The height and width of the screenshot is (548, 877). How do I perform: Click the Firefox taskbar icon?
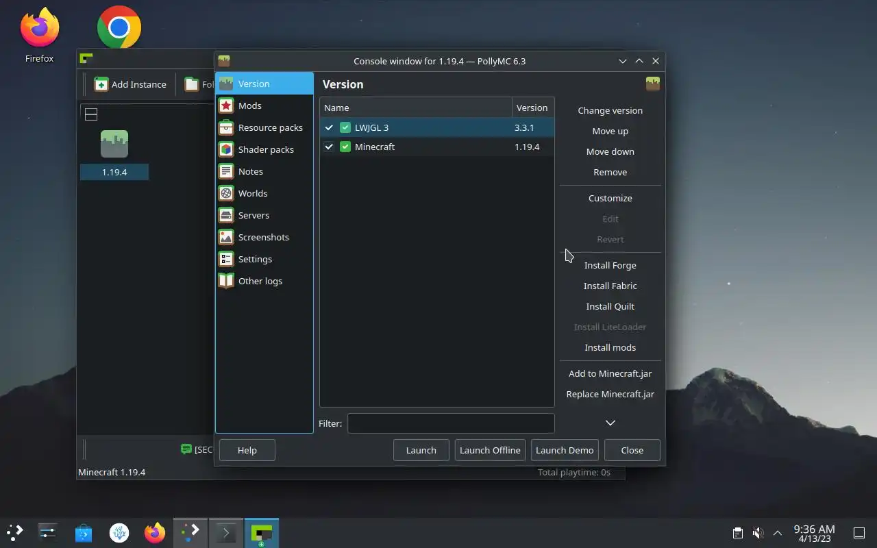pyautogui.click(x=155, y=532)
